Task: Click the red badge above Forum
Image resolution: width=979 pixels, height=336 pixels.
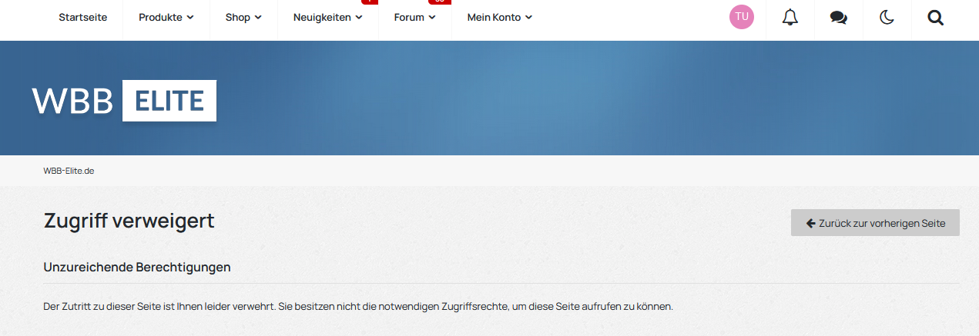Action: [x=439, y=2]
